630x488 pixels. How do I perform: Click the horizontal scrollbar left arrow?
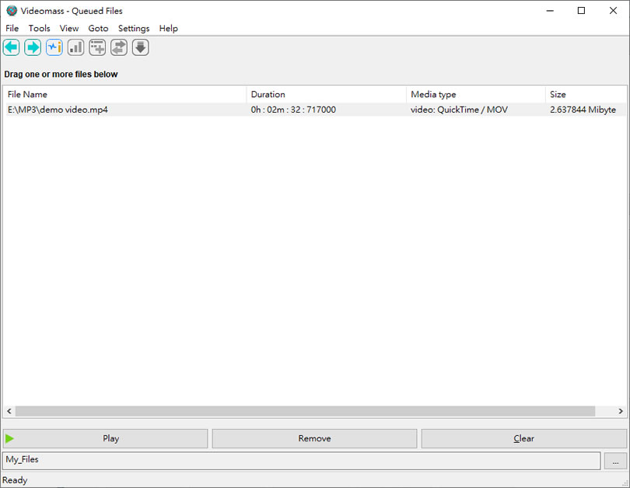tap(9, 411)
